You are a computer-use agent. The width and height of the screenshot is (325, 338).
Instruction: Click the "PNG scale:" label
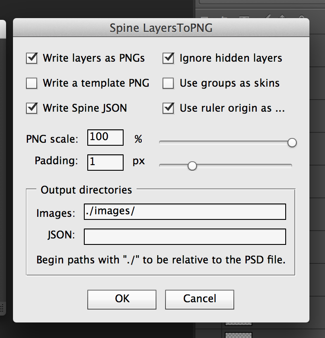pos(52,139)
